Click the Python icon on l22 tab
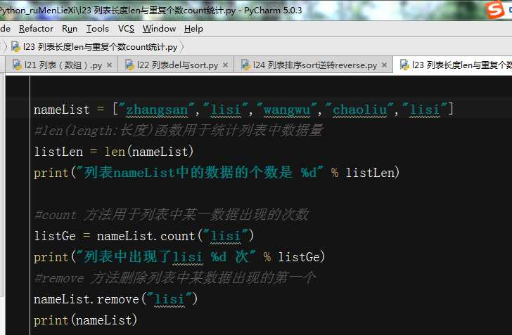 (129, 65)
